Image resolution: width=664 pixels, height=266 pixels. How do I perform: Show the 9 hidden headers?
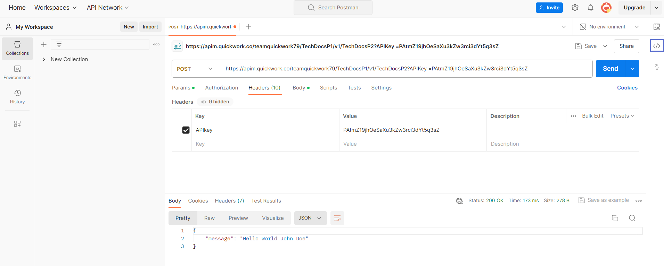point(215,102)
